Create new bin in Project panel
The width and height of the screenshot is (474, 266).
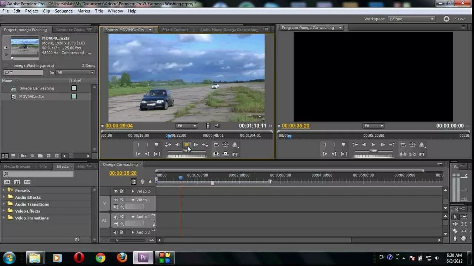[x=40, y=156]
